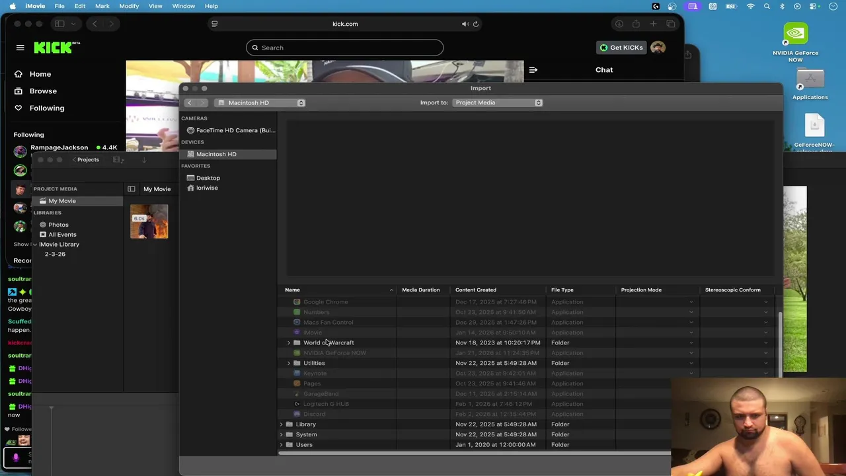The height and width of the screenshot is (476, 846).
Task: Select All Events in iMovie sidebar
Action: [62, 235]
